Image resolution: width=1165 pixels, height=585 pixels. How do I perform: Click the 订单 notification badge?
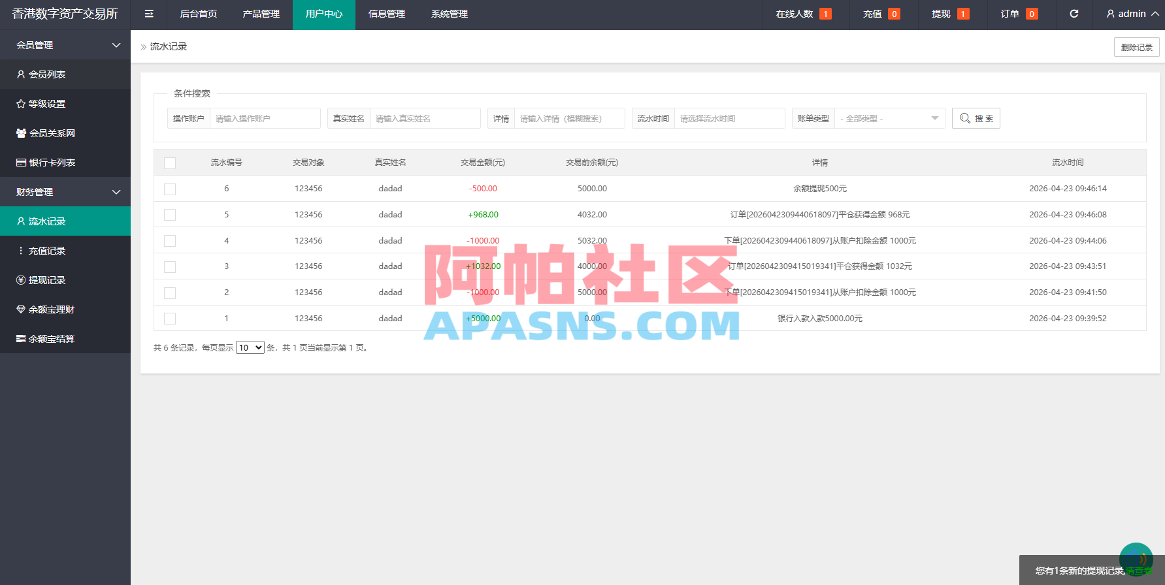1032,14
